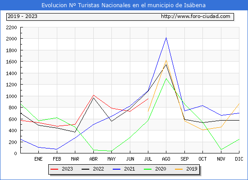Click the OCT month axis label
Screen dimensions: 248x180
coord(202,159)
